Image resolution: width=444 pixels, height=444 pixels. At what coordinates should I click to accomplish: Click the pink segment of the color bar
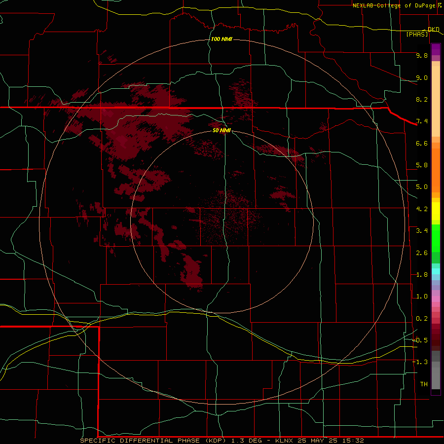(436, 299)
